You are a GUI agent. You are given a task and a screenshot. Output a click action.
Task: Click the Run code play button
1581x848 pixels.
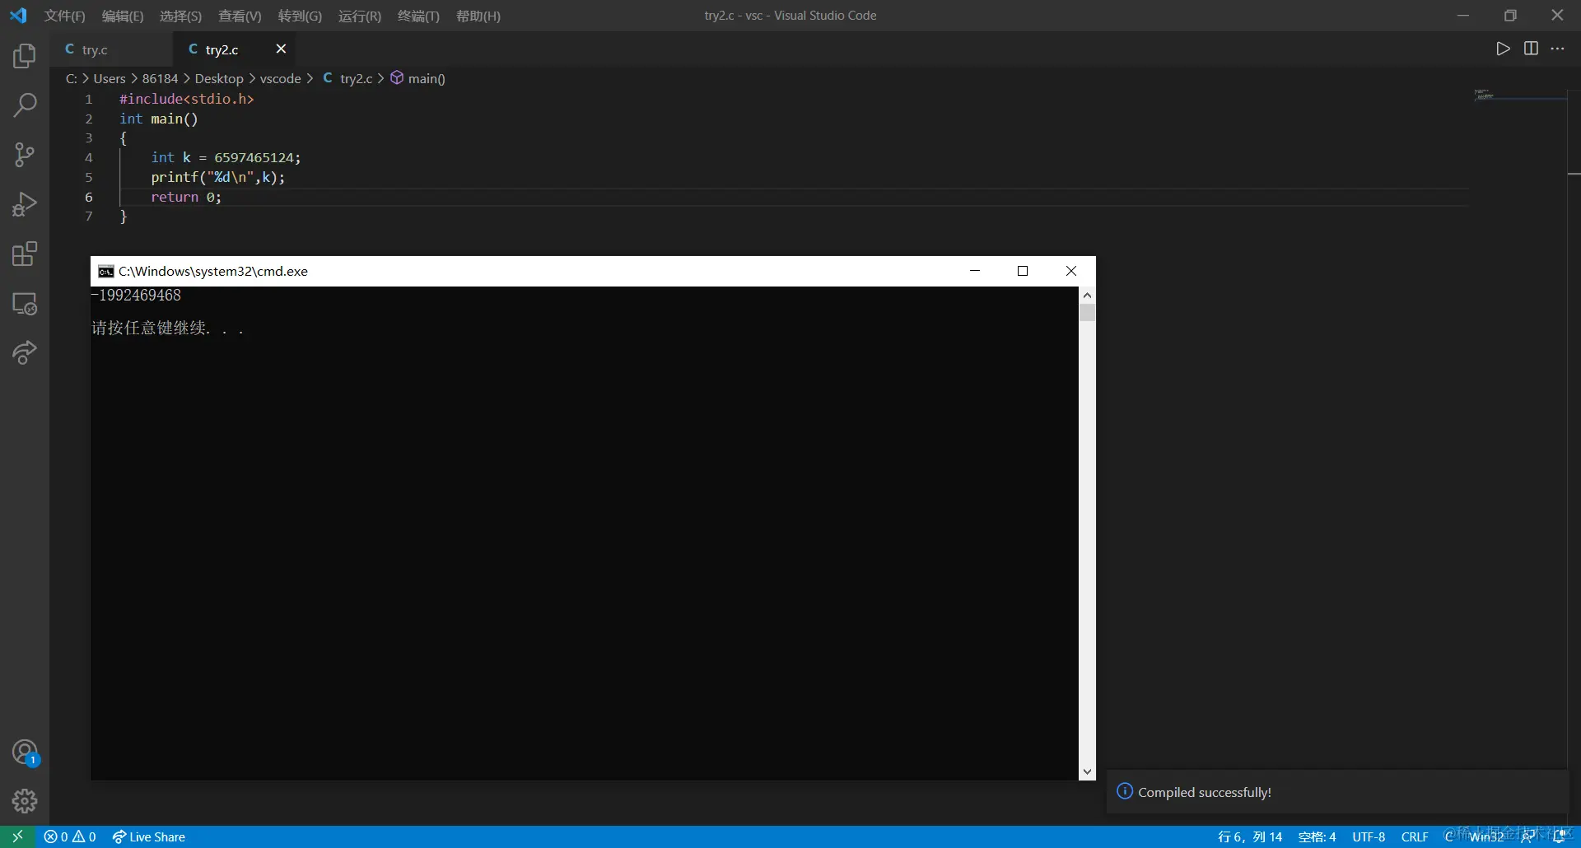coord(1503,49)
